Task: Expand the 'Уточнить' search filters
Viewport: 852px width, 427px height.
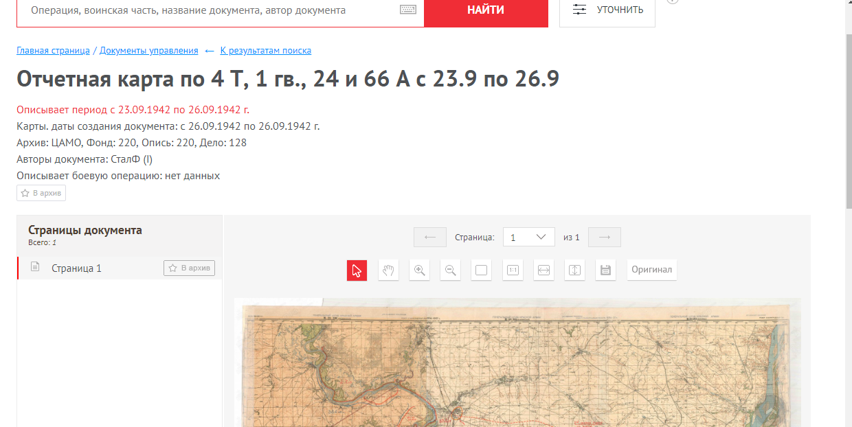Action: (x=607, y=10)
